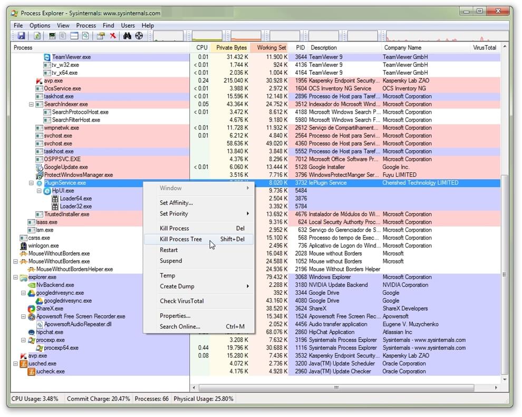Click the ShareX.exe process icon
Screen dimensions: 522x417
pyautogui.click(x=31, y=309)
